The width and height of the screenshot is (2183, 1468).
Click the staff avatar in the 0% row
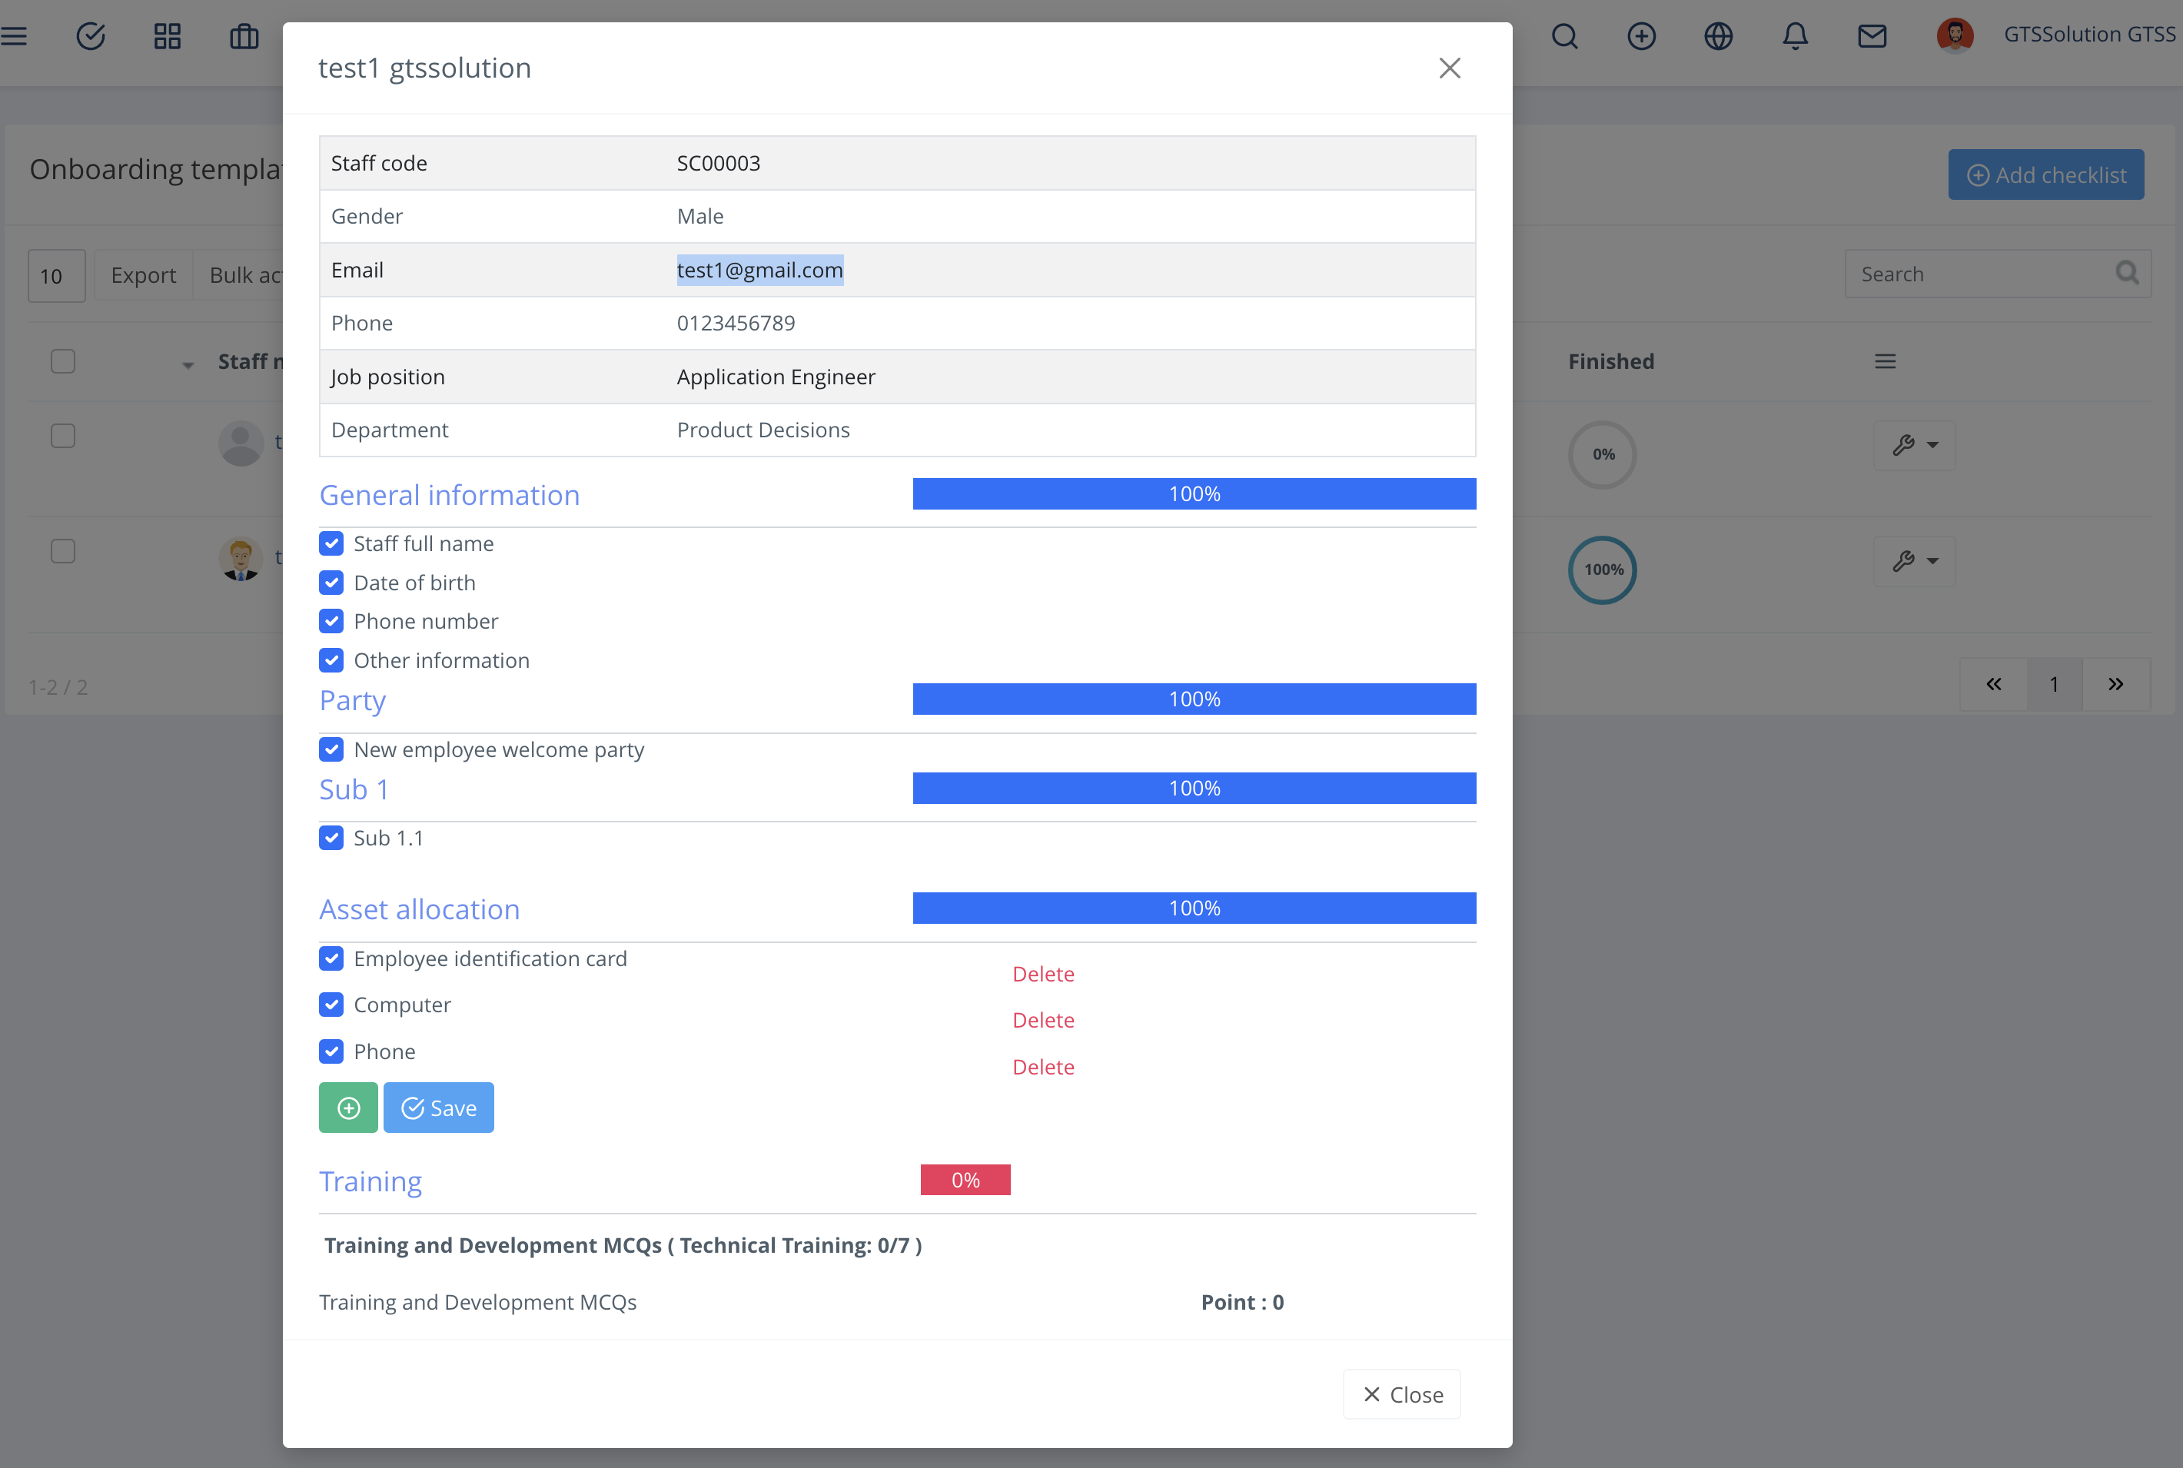click(241, 443)
